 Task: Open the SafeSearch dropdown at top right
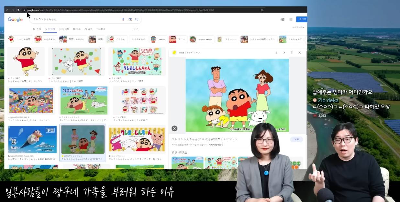tap(298, 27)
